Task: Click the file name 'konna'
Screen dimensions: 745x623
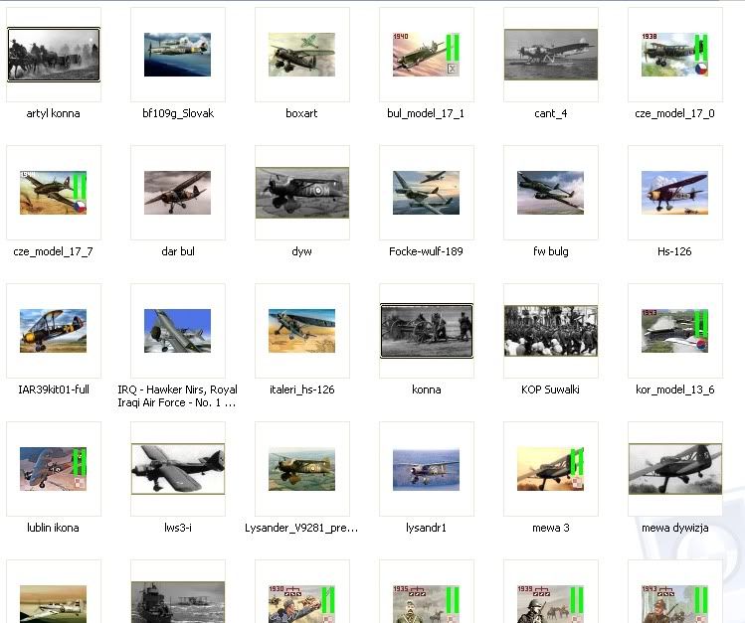Action: tap(426, 389)
